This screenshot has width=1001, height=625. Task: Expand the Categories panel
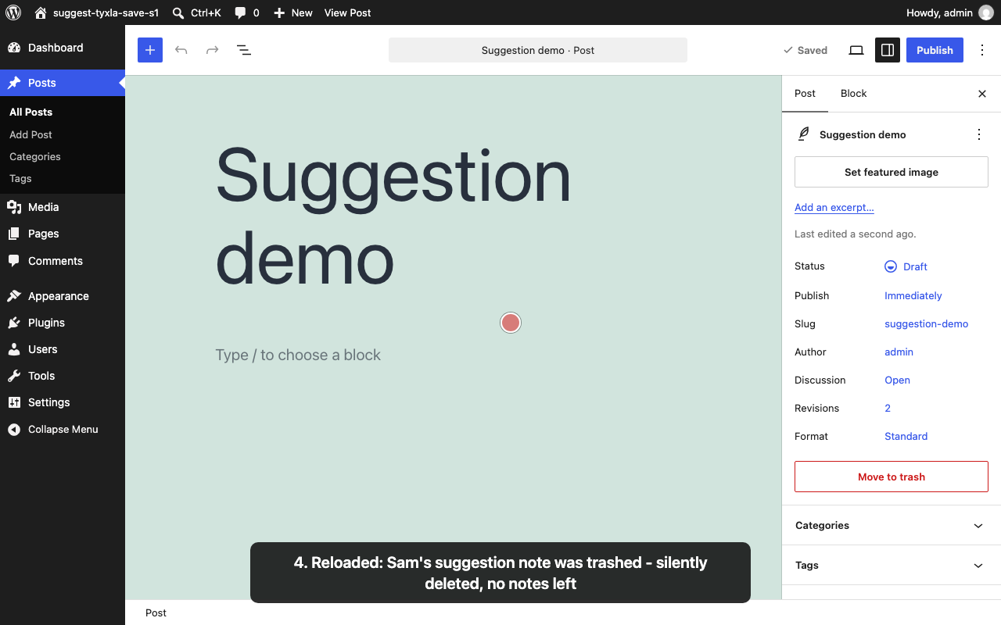892,526
